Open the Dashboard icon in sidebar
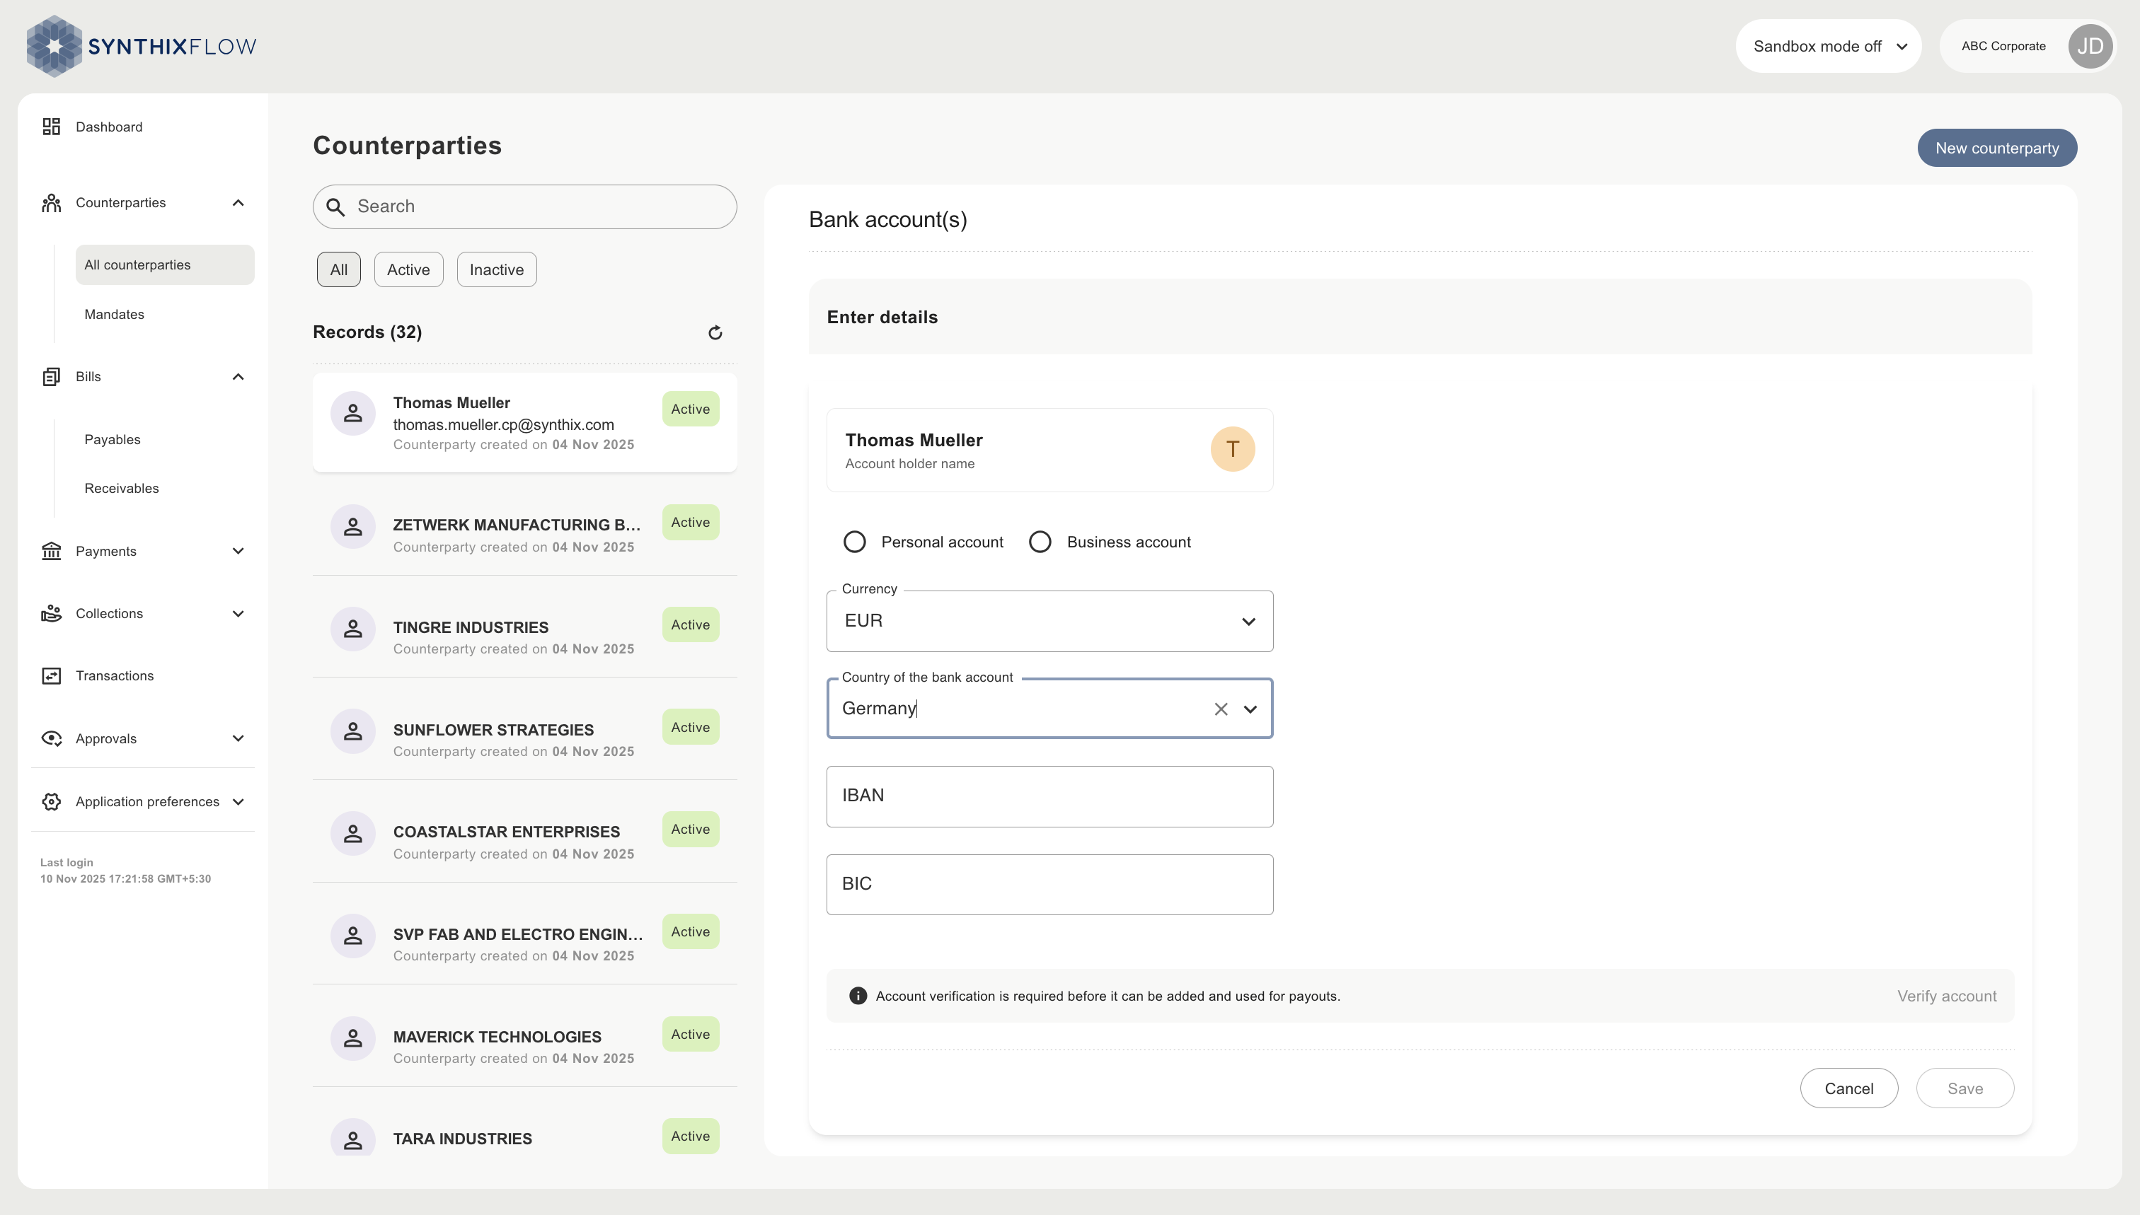This screenshot has height=1215, width=2140. [x=52, y=127]
